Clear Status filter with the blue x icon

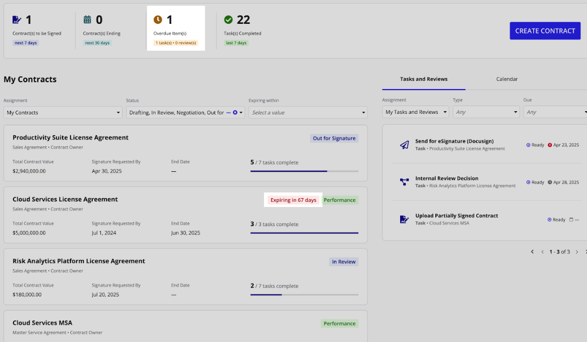click(235, 112)
